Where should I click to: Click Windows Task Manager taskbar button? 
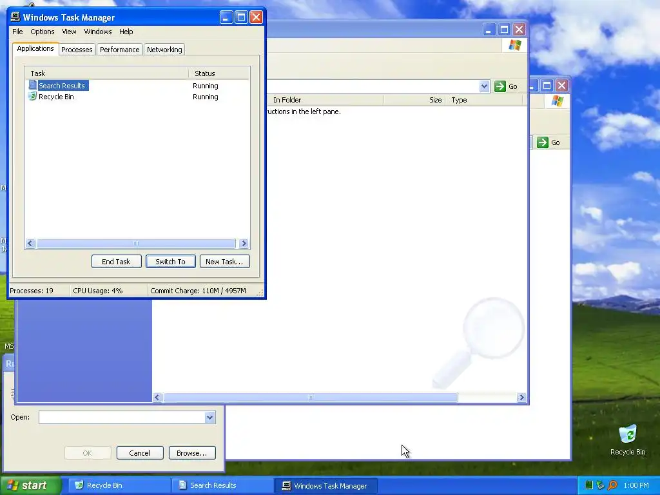point(326,485)
